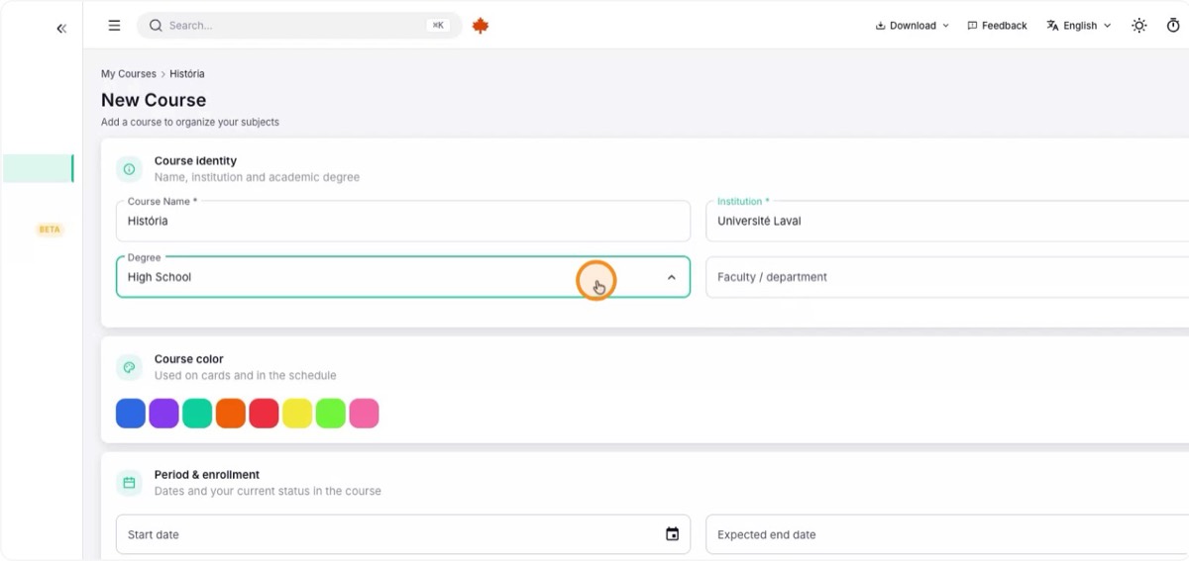Open the timer stopwatch icon
Image resolution: width=1189 pixels, height=561 pixels.
(x=1173, y=26)
